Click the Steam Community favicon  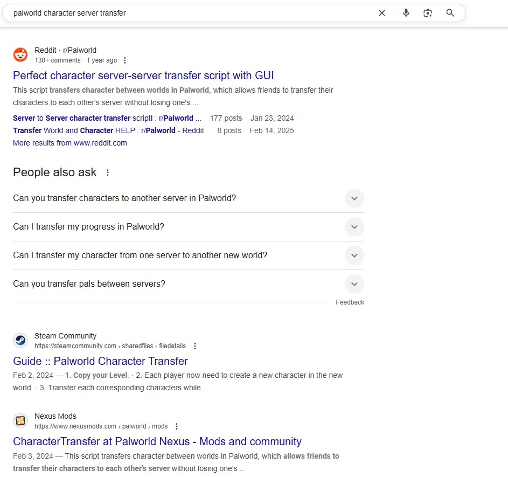[x=20, y=340]
